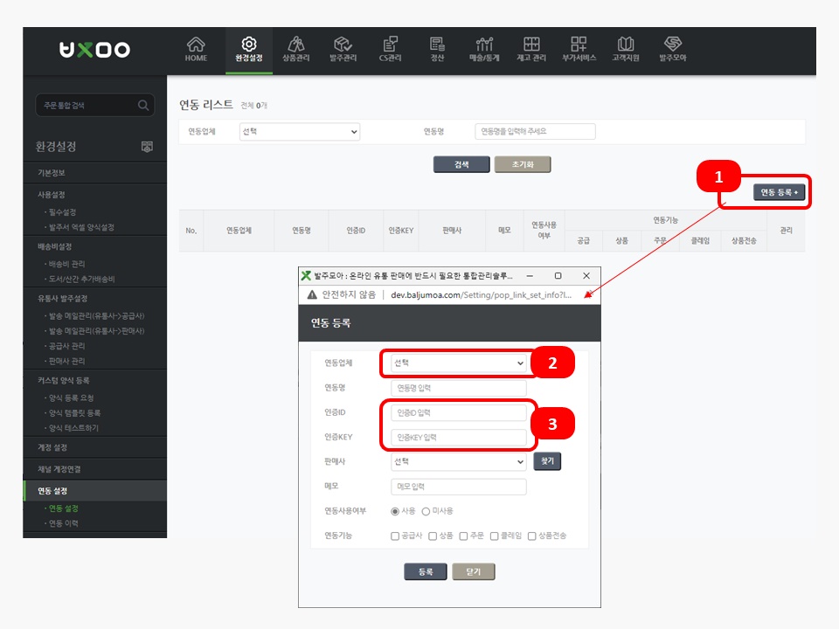The width and height of the screenshot is (839, 629).
Task: Click the search magnifier in 주문 통합 검색
Action: 143,106
